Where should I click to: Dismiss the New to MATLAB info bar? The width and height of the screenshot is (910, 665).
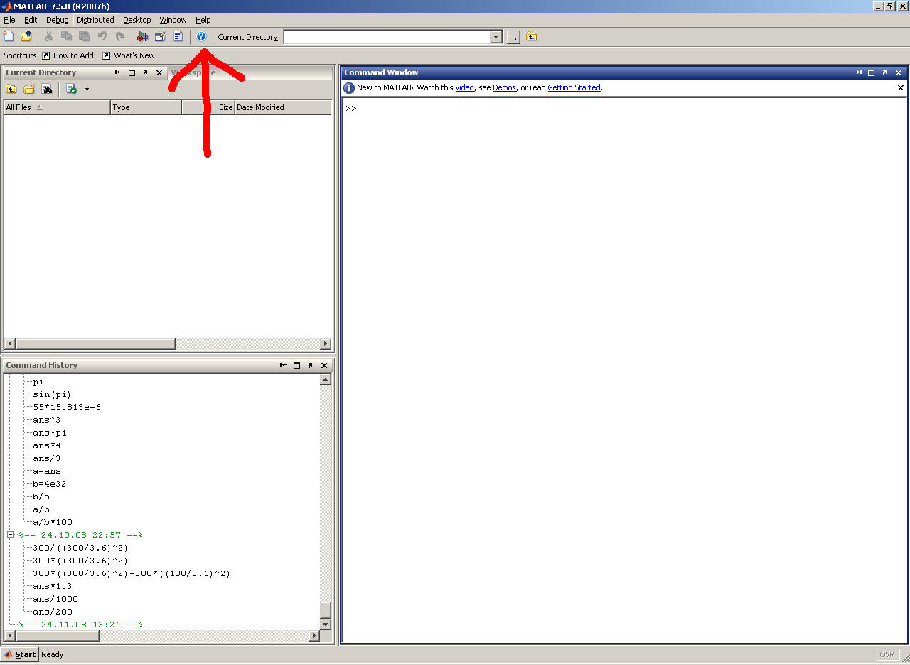[x=901, y=88]
